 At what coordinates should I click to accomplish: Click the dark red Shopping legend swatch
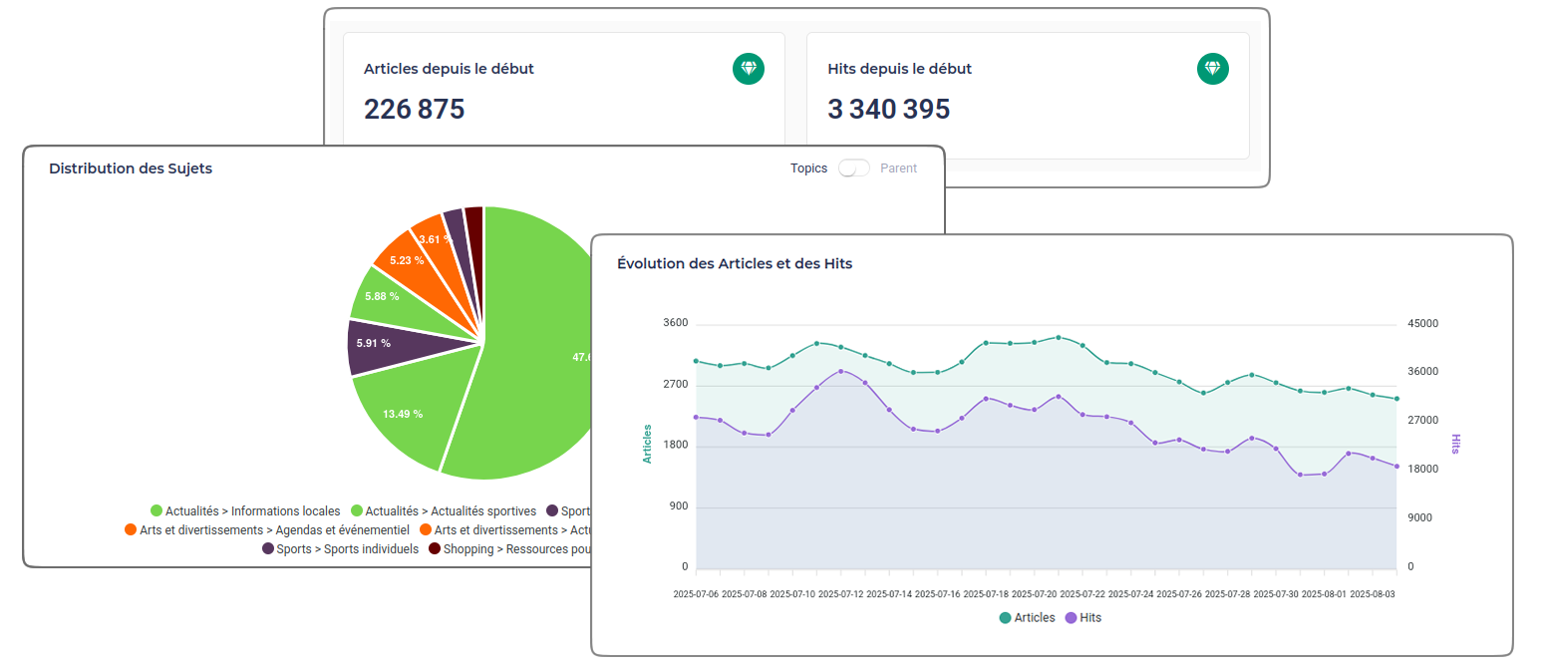[x=435, y=549]
